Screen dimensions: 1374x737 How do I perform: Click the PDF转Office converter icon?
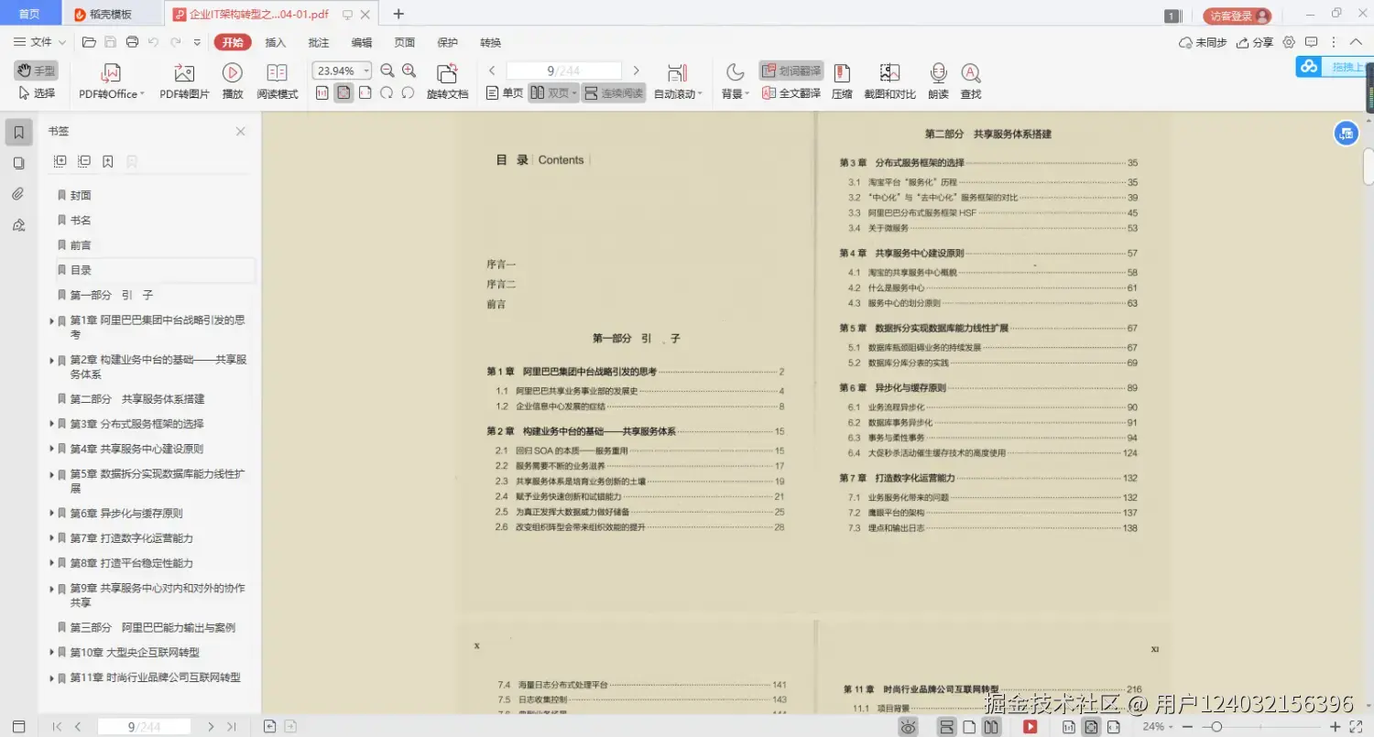[x=111, y=74]
